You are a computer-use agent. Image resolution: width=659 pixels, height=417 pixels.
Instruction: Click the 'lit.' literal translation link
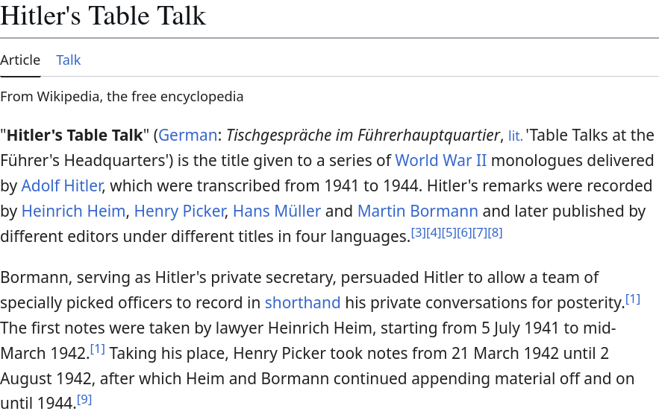click(x=516, y=136)
